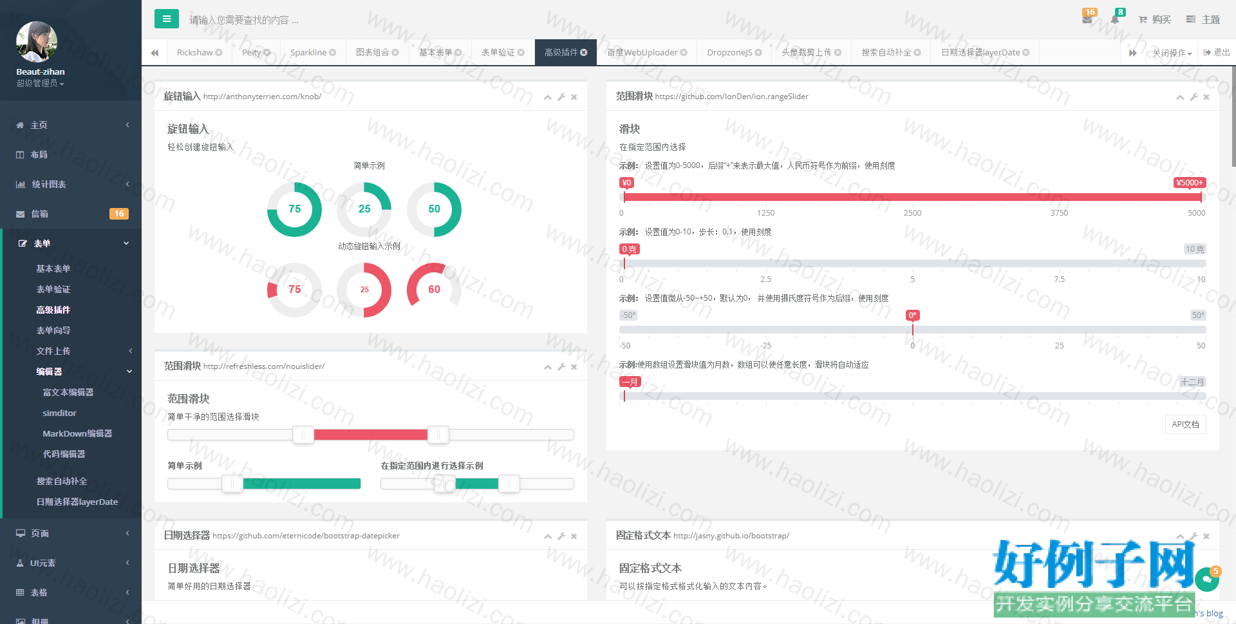Close the Sparkline tab

[333, 53]
